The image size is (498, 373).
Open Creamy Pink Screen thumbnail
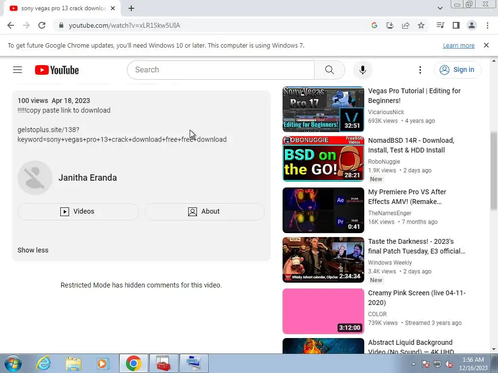point(323,311)
